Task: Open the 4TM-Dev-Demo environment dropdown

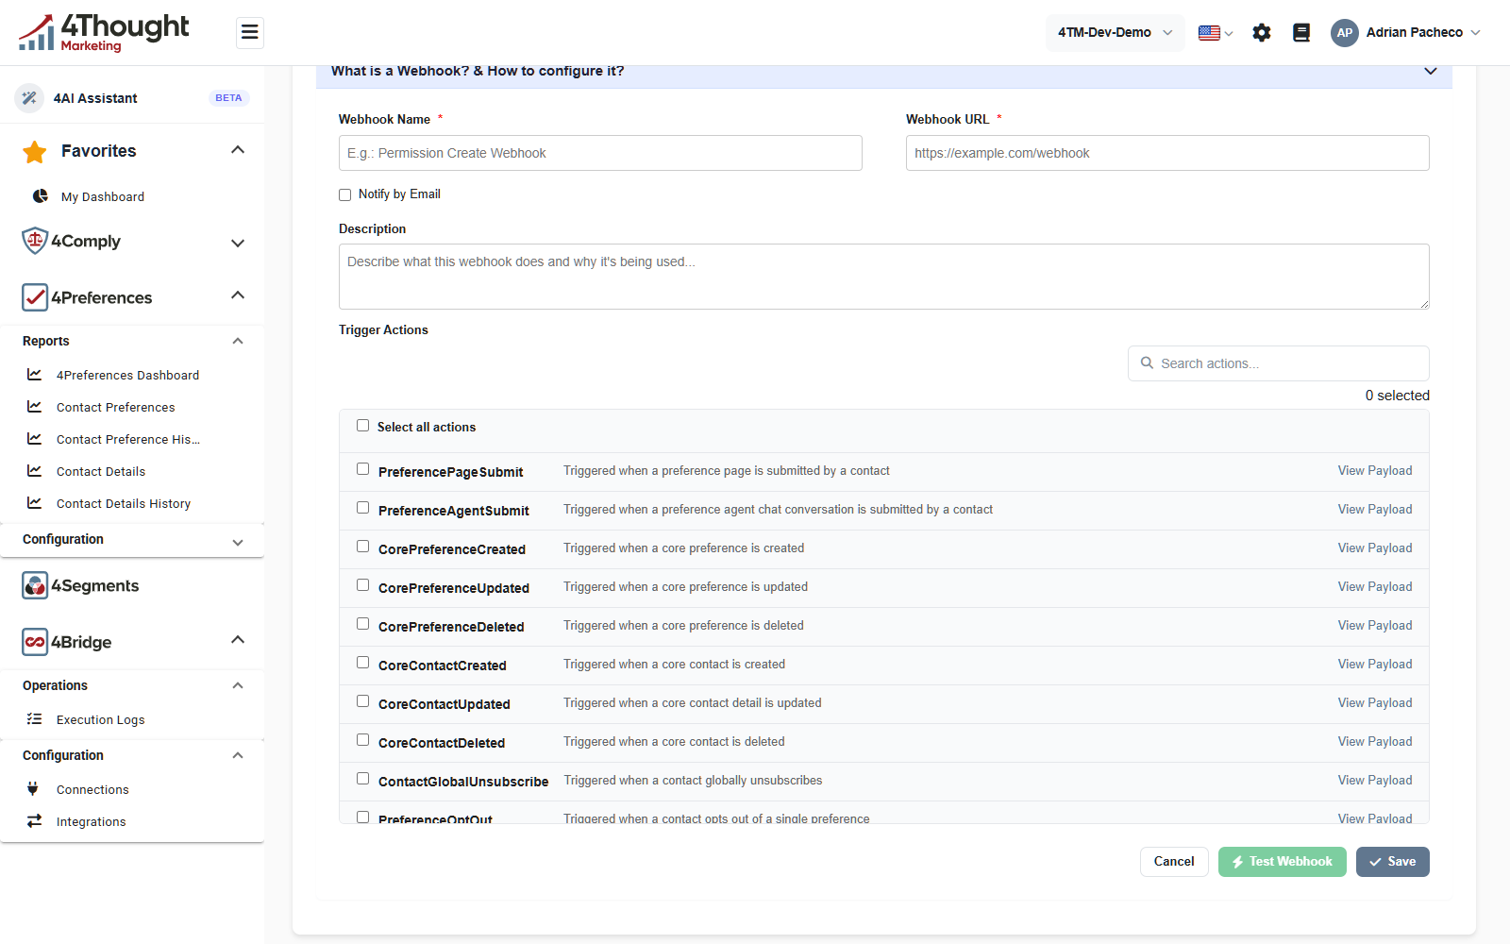Action: [x=1115, y=33]
